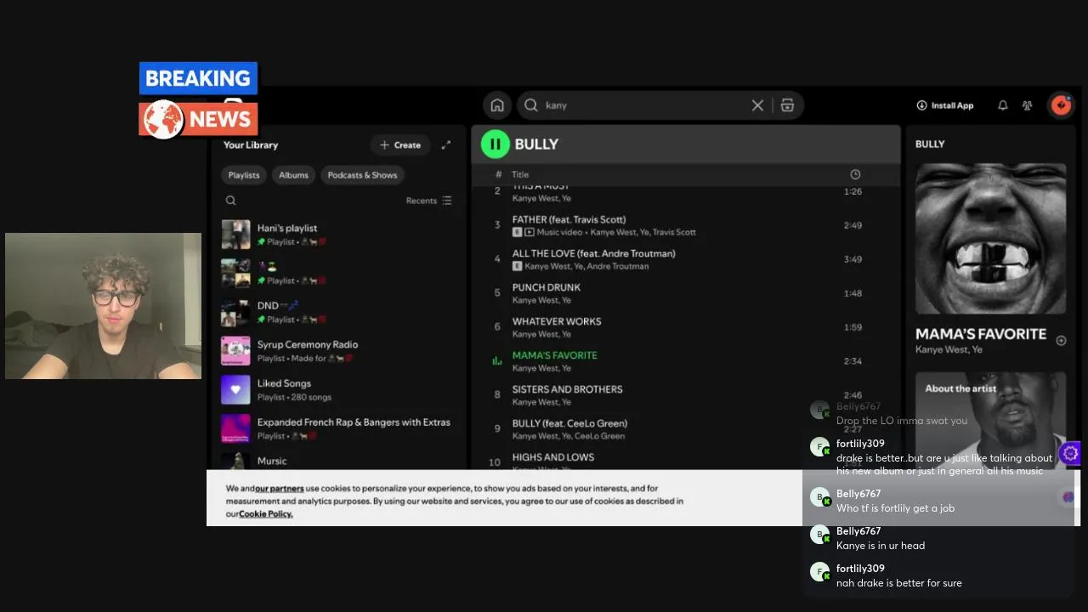The width and height of the screenshot is (1088, 612).
Task: Select the Podcasts & Shows filter chip
Action: coord(363,175)
